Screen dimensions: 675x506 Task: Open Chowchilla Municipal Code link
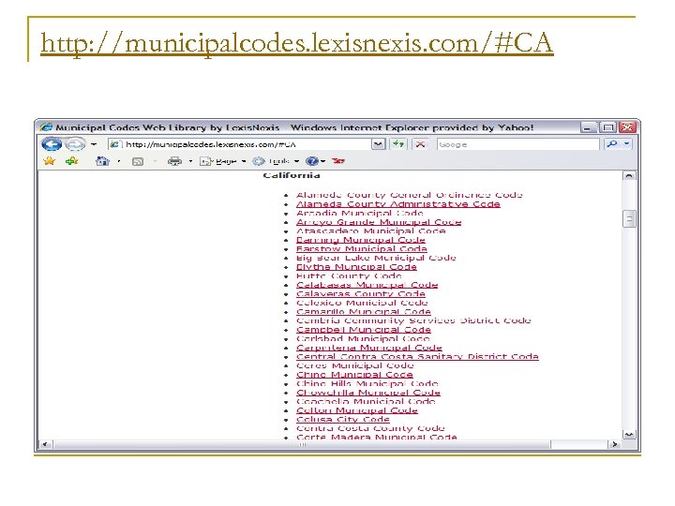click(368, 393)
